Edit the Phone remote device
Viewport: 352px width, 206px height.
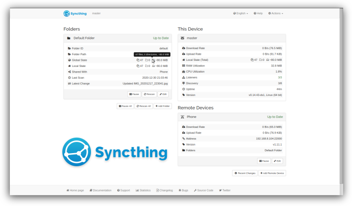pos(277,161)
